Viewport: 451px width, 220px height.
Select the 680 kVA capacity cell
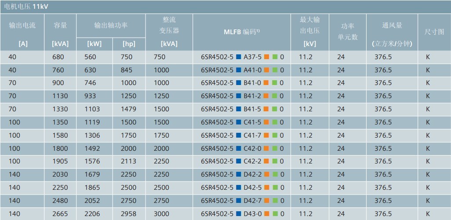tap(58, 57)
